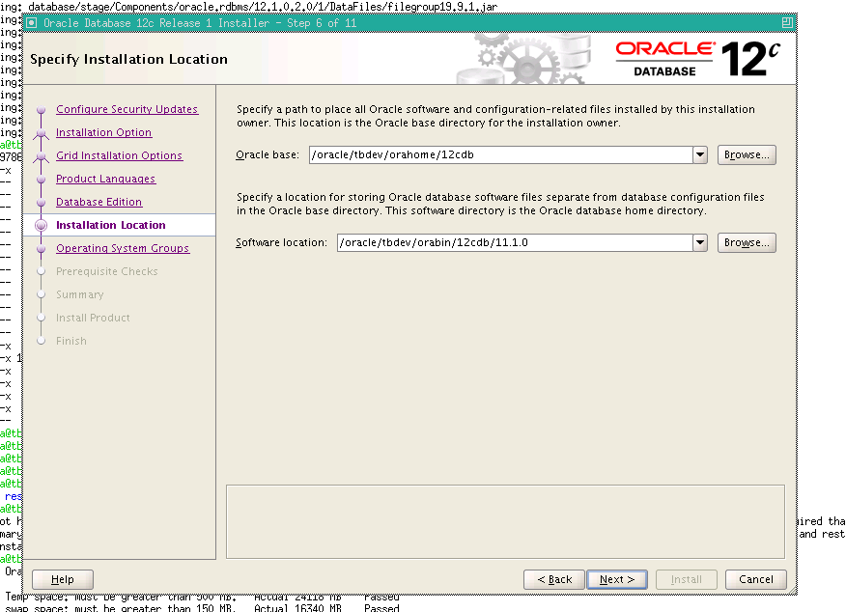The height and width of the screenshot is (612, 846).
Task: Click the Finish step circle
Action: pyautogui.click(x=41, y=340)
